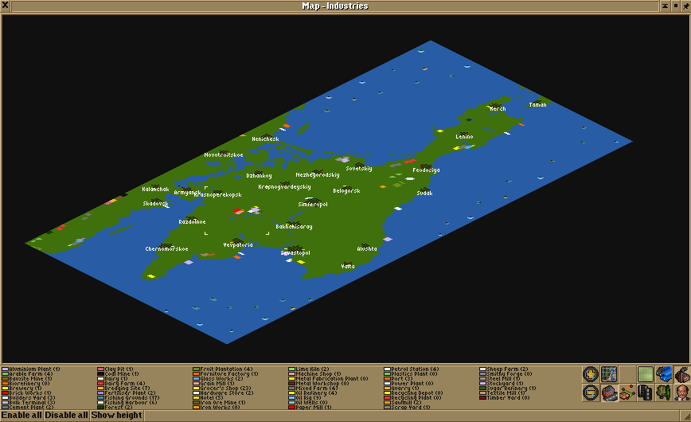Toggle Steel Mill (1) legend entry
The width and height of the screenshot is (691, 422).
click(500, 379)
